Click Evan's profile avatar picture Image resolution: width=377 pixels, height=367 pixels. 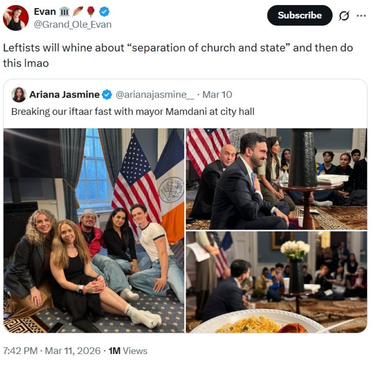[x=16, y=18]
